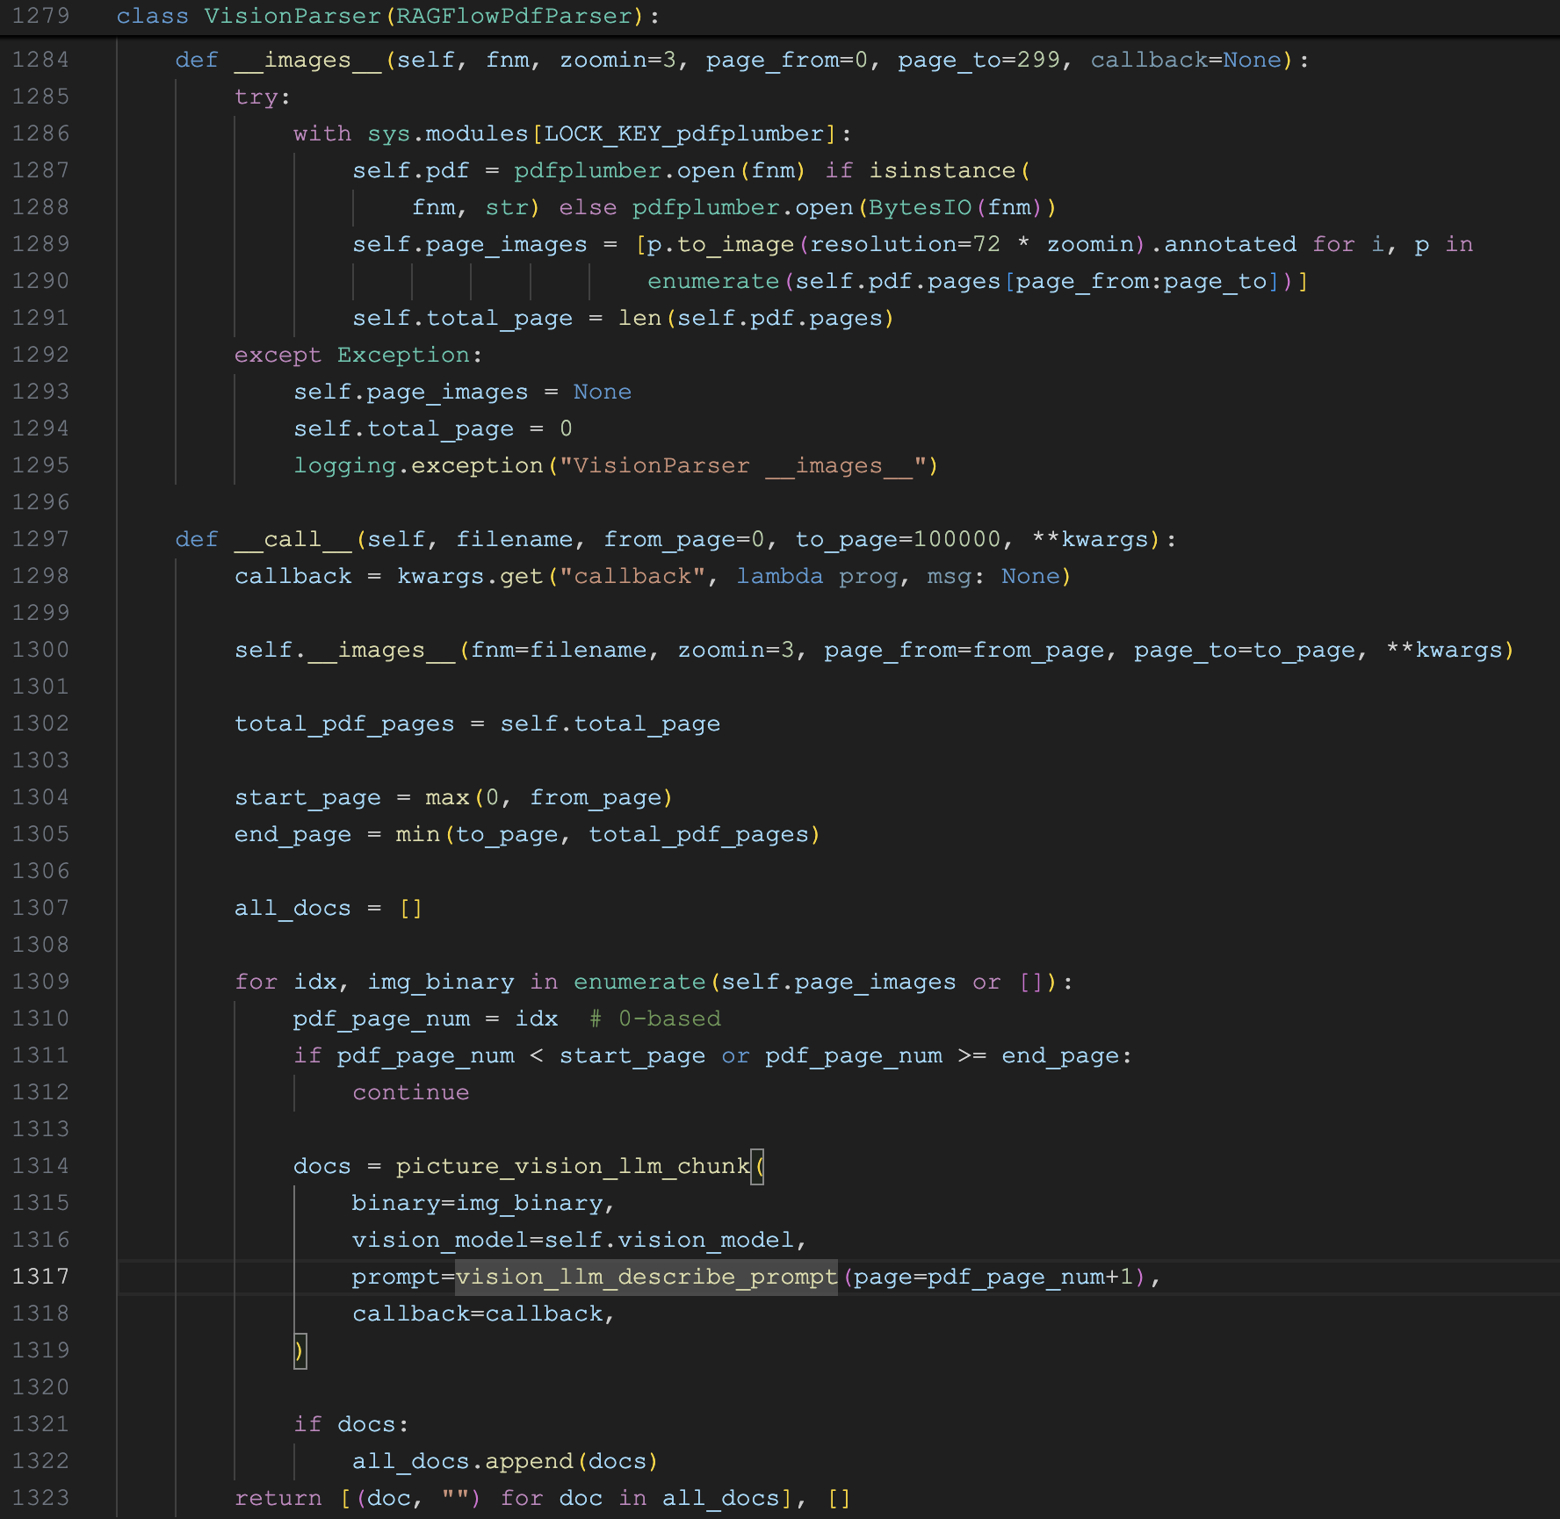This screenshot has height=1519, width=1560.
Task: Click the # 0-based comment
Action: 655,1019
